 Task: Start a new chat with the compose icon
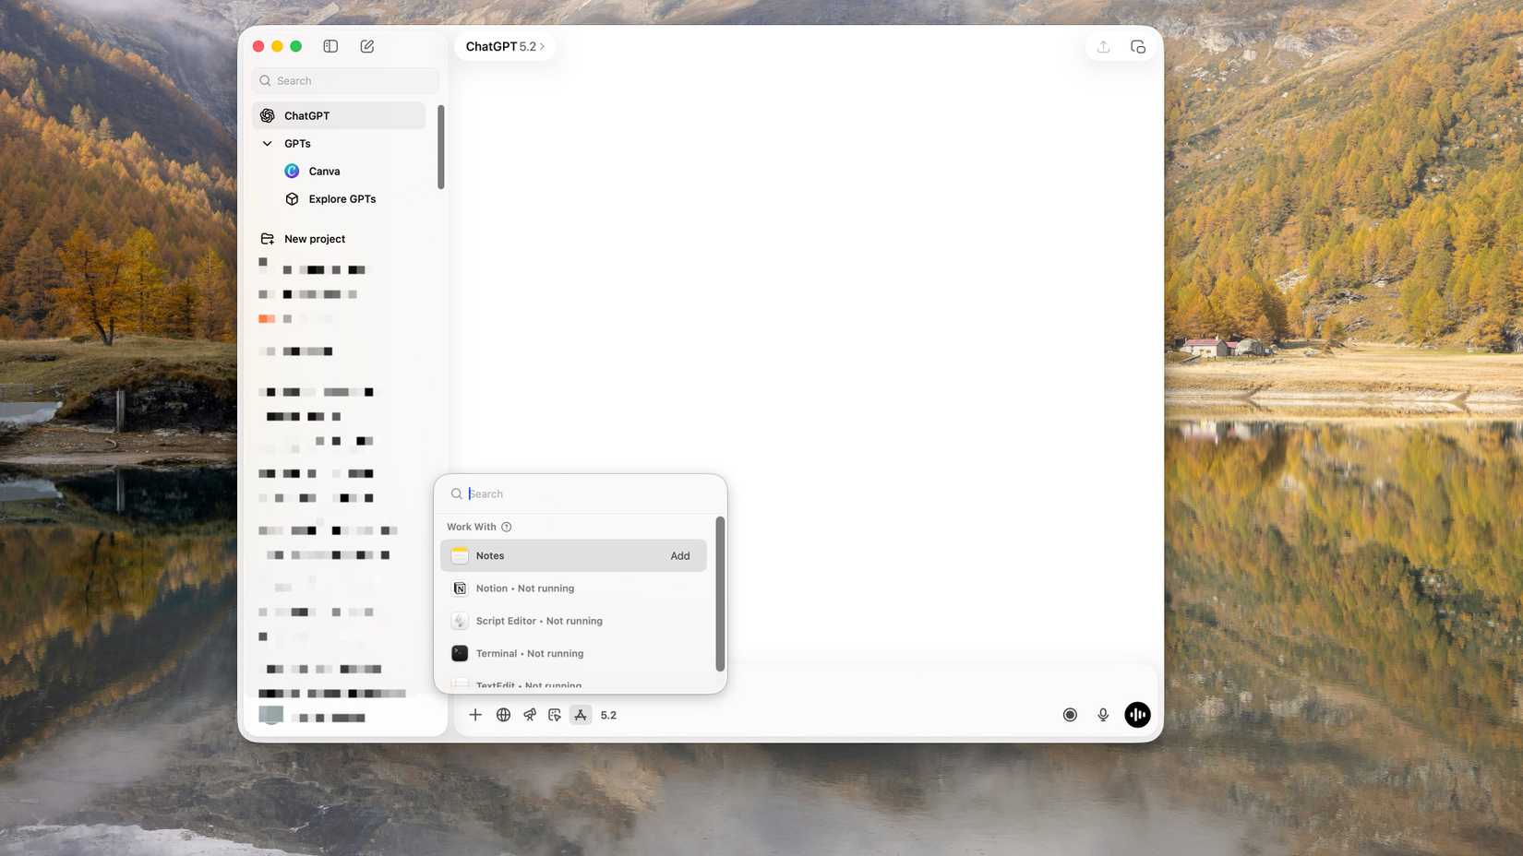(x=366, y=46)
